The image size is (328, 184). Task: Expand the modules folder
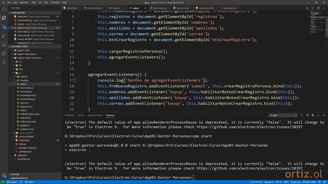(x=24, y=80)
